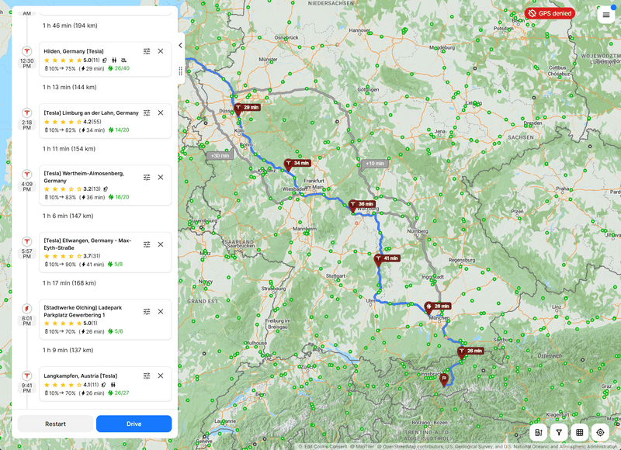Click the 41 min charger map marker
This screenshot has width=621, height=450.
(387, 258)
